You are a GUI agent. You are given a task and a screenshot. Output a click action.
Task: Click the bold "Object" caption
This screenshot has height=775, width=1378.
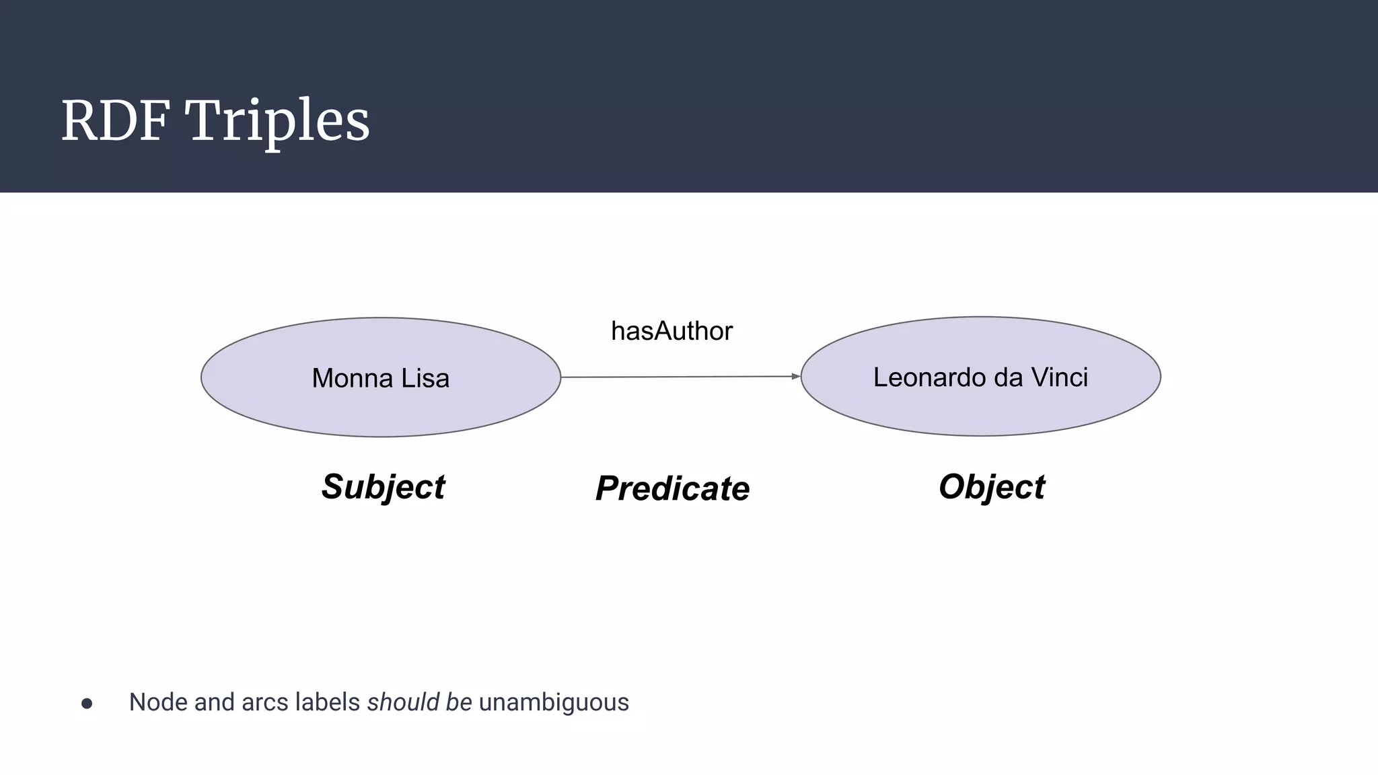(x=991, y=487)
